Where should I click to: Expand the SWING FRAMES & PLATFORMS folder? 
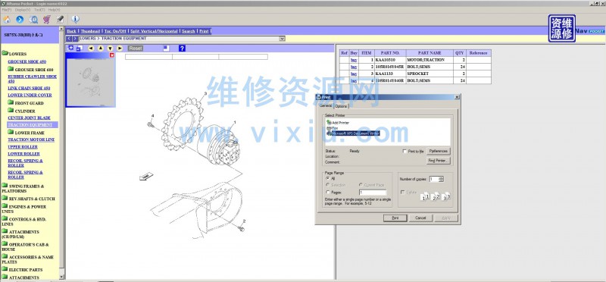23,189
